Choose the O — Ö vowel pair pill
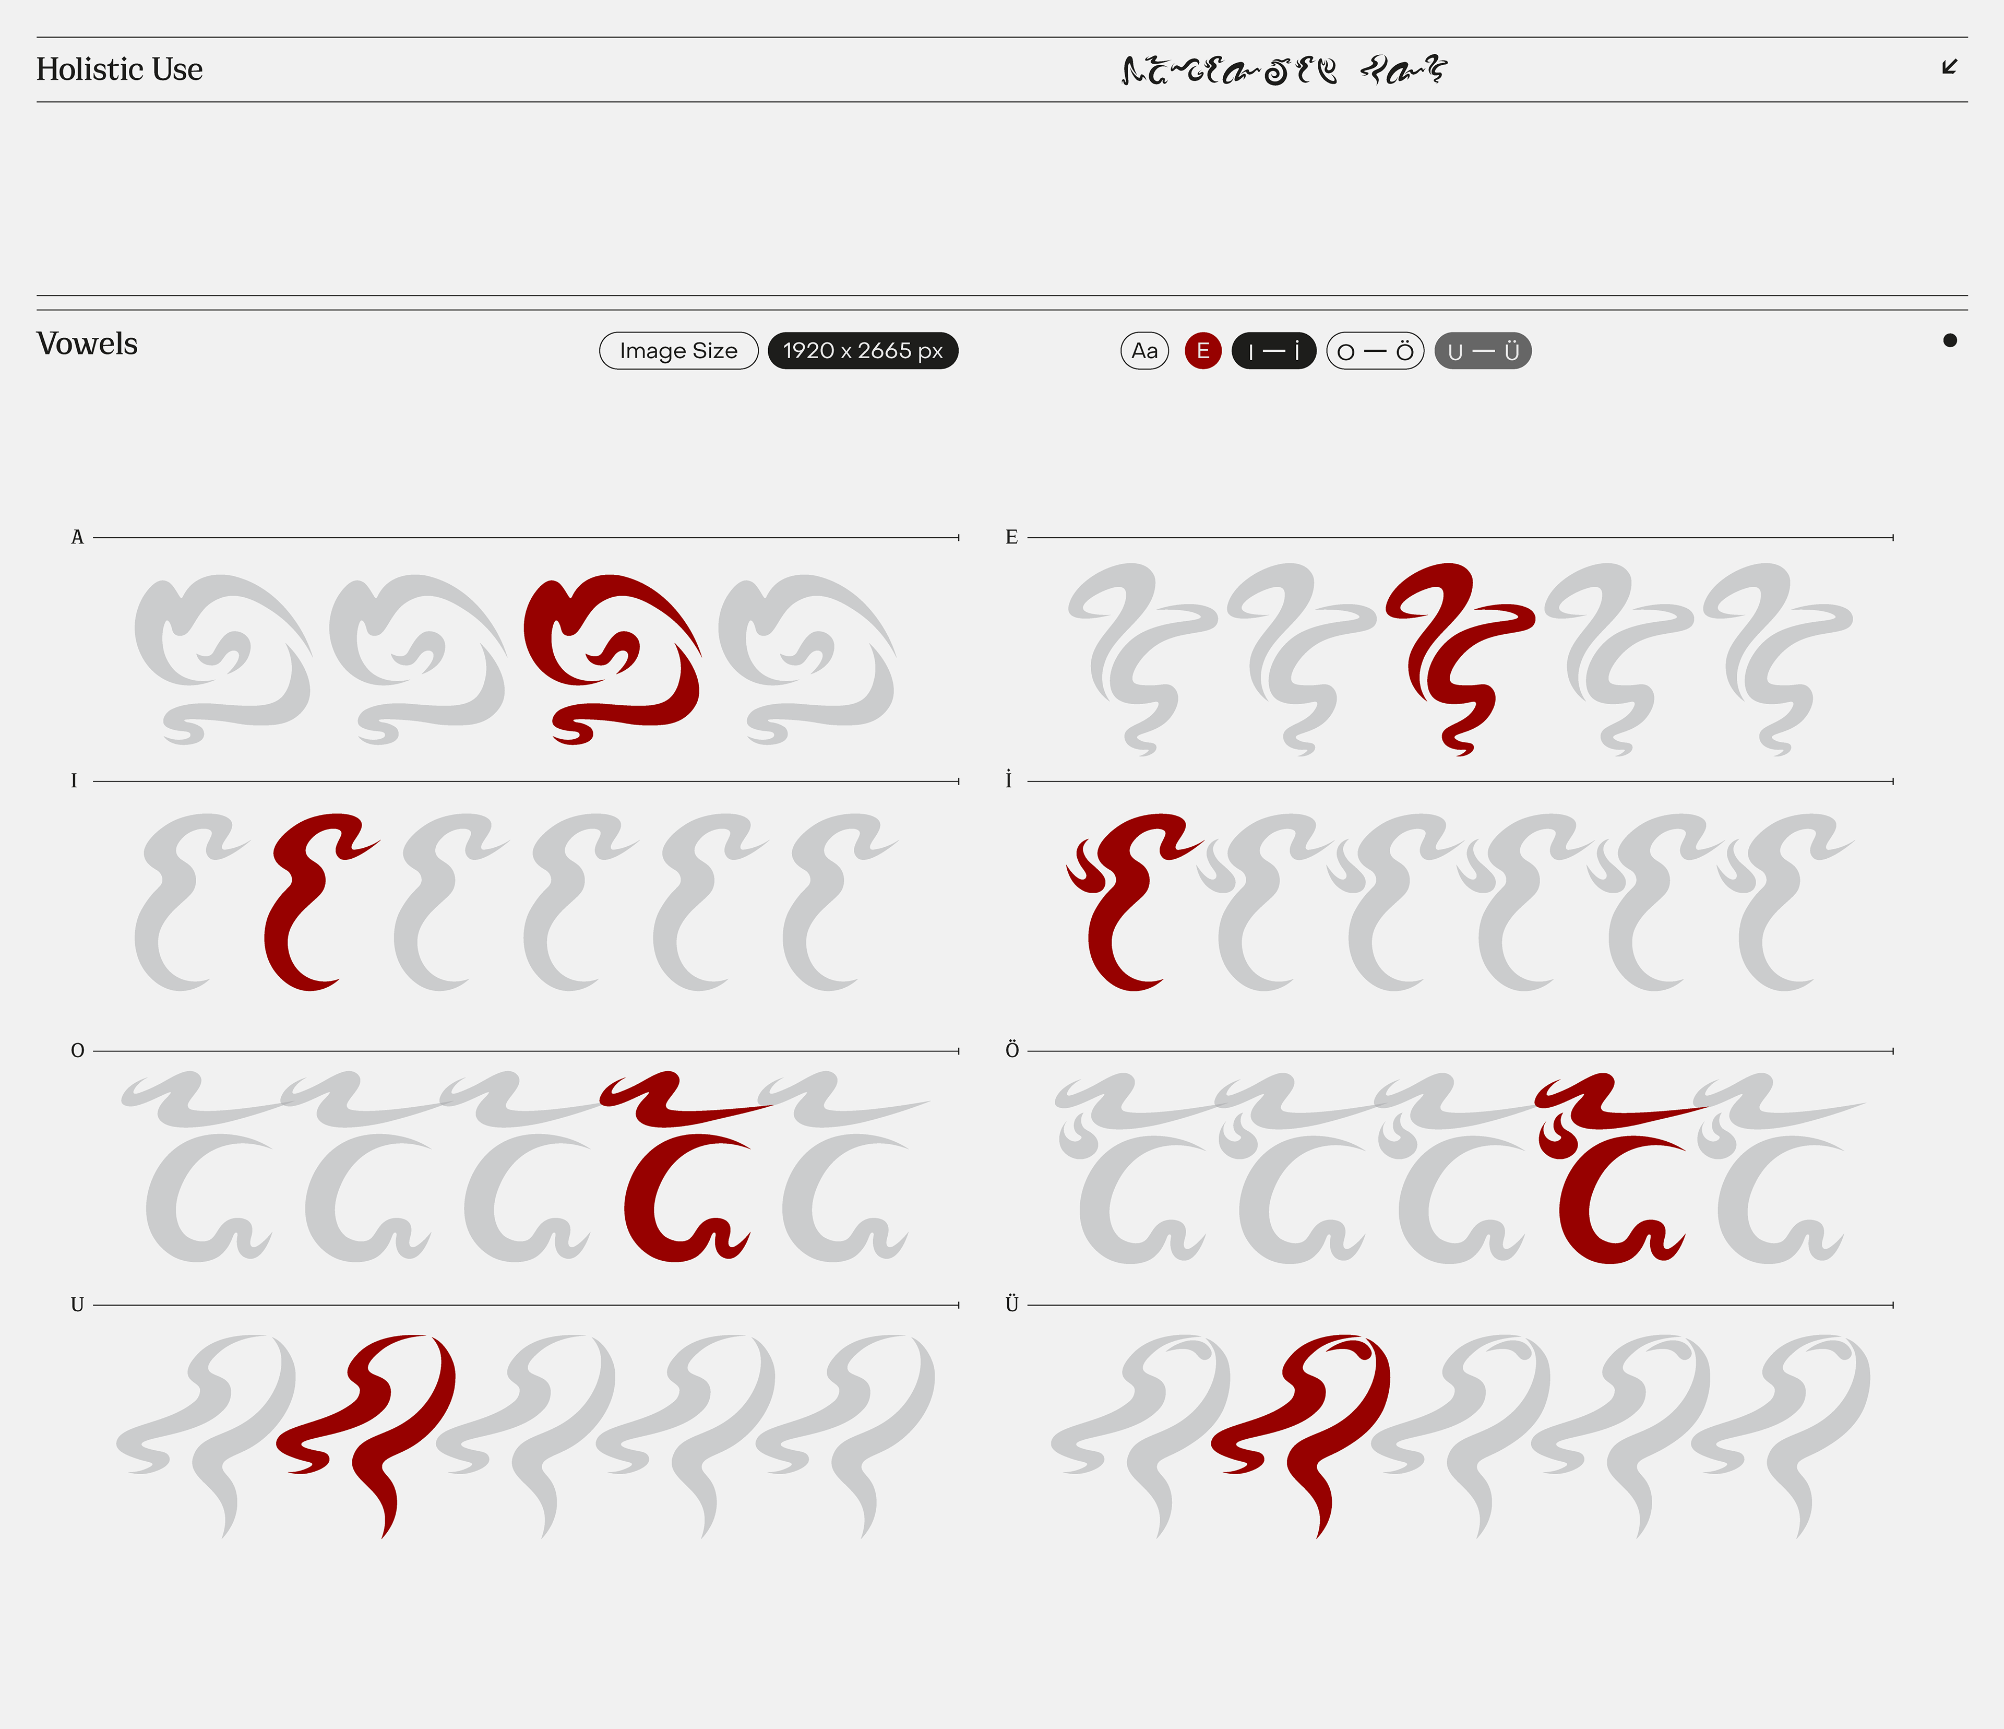The height and width of the screenshot is (1729, 2004). 1375,350
